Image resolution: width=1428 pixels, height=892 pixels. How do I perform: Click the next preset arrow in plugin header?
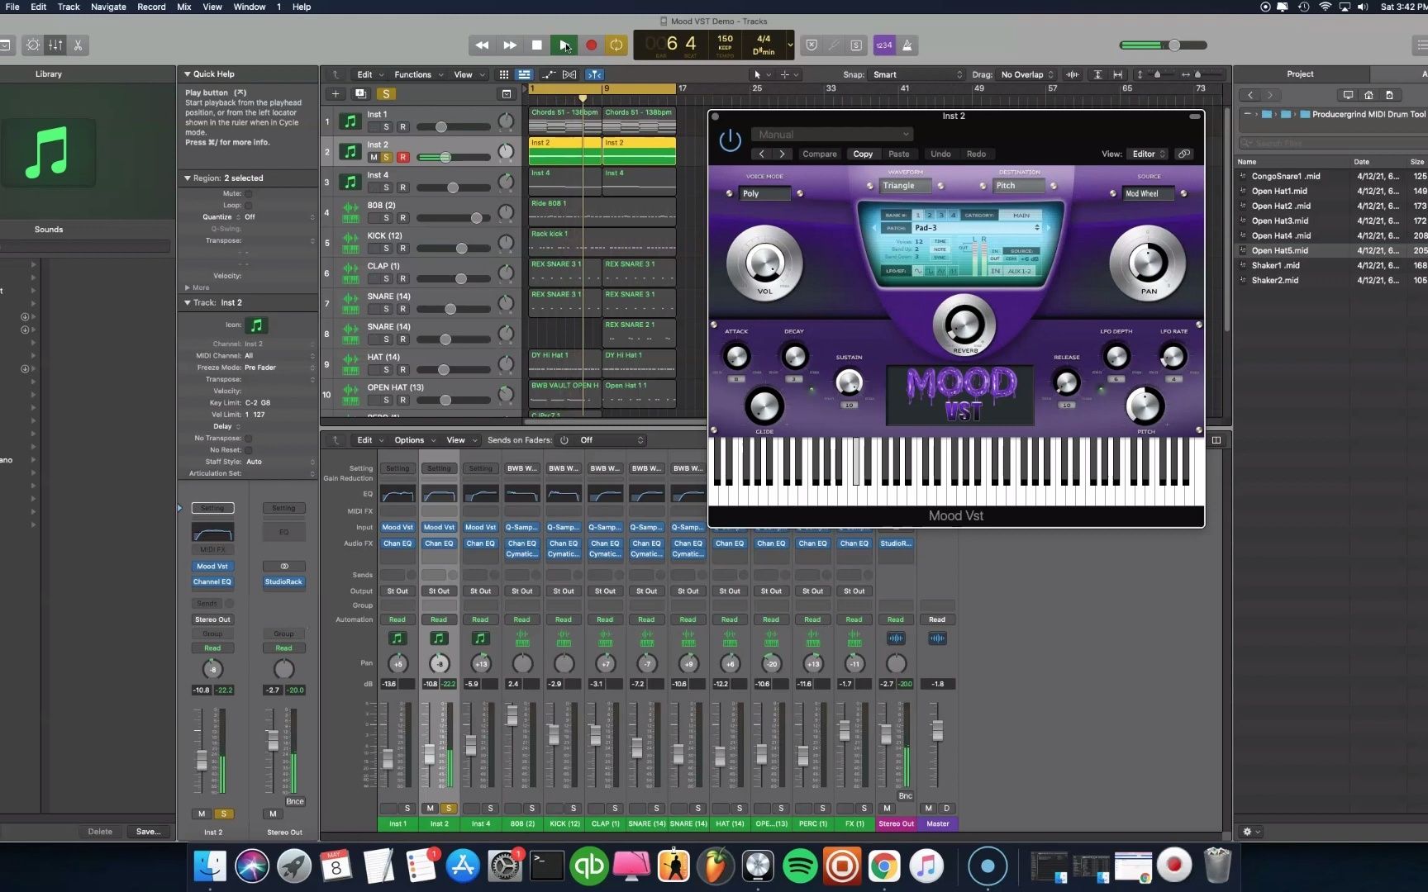click(x=782, y=154)
